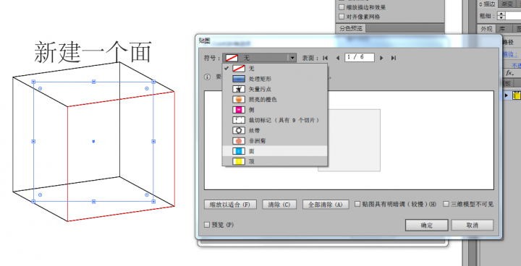Screen dimensions: 521x266
Task: Expand the yellow layer disclosure triangle
Action: pos(507,95)
